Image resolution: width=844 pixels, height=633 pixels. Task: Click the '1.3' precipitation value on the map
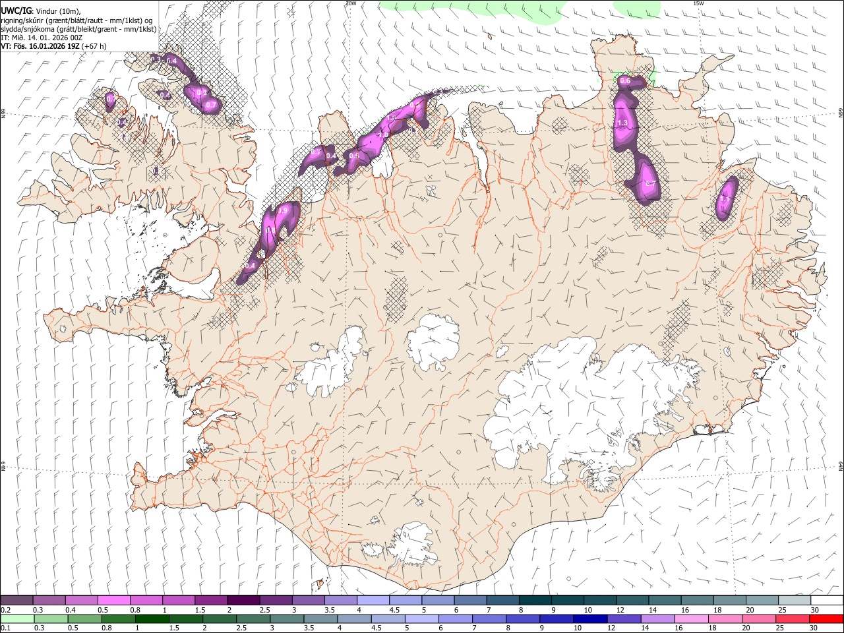(x=622, y=123)
